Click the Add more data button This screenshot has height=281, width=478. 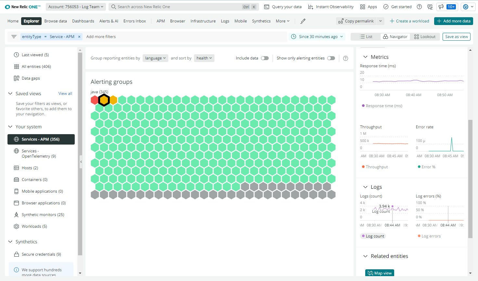pos(454,21)
